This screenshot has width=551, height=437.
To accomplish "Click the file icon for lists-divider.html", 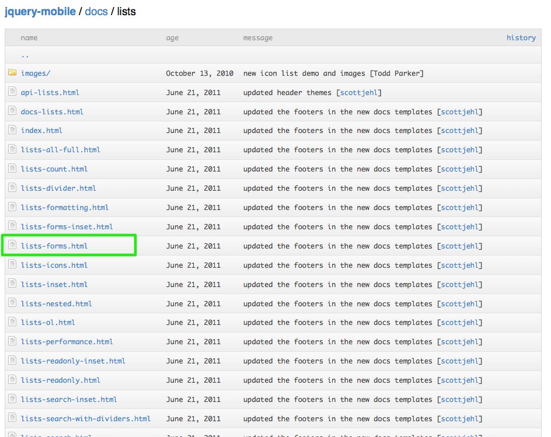I will (x=12, y=188).
